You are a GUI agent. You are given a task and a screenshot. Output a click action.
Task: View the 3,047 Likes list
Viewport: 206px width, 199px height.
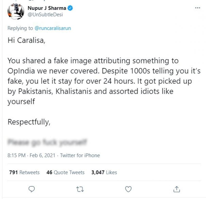[x=104, y=172]
